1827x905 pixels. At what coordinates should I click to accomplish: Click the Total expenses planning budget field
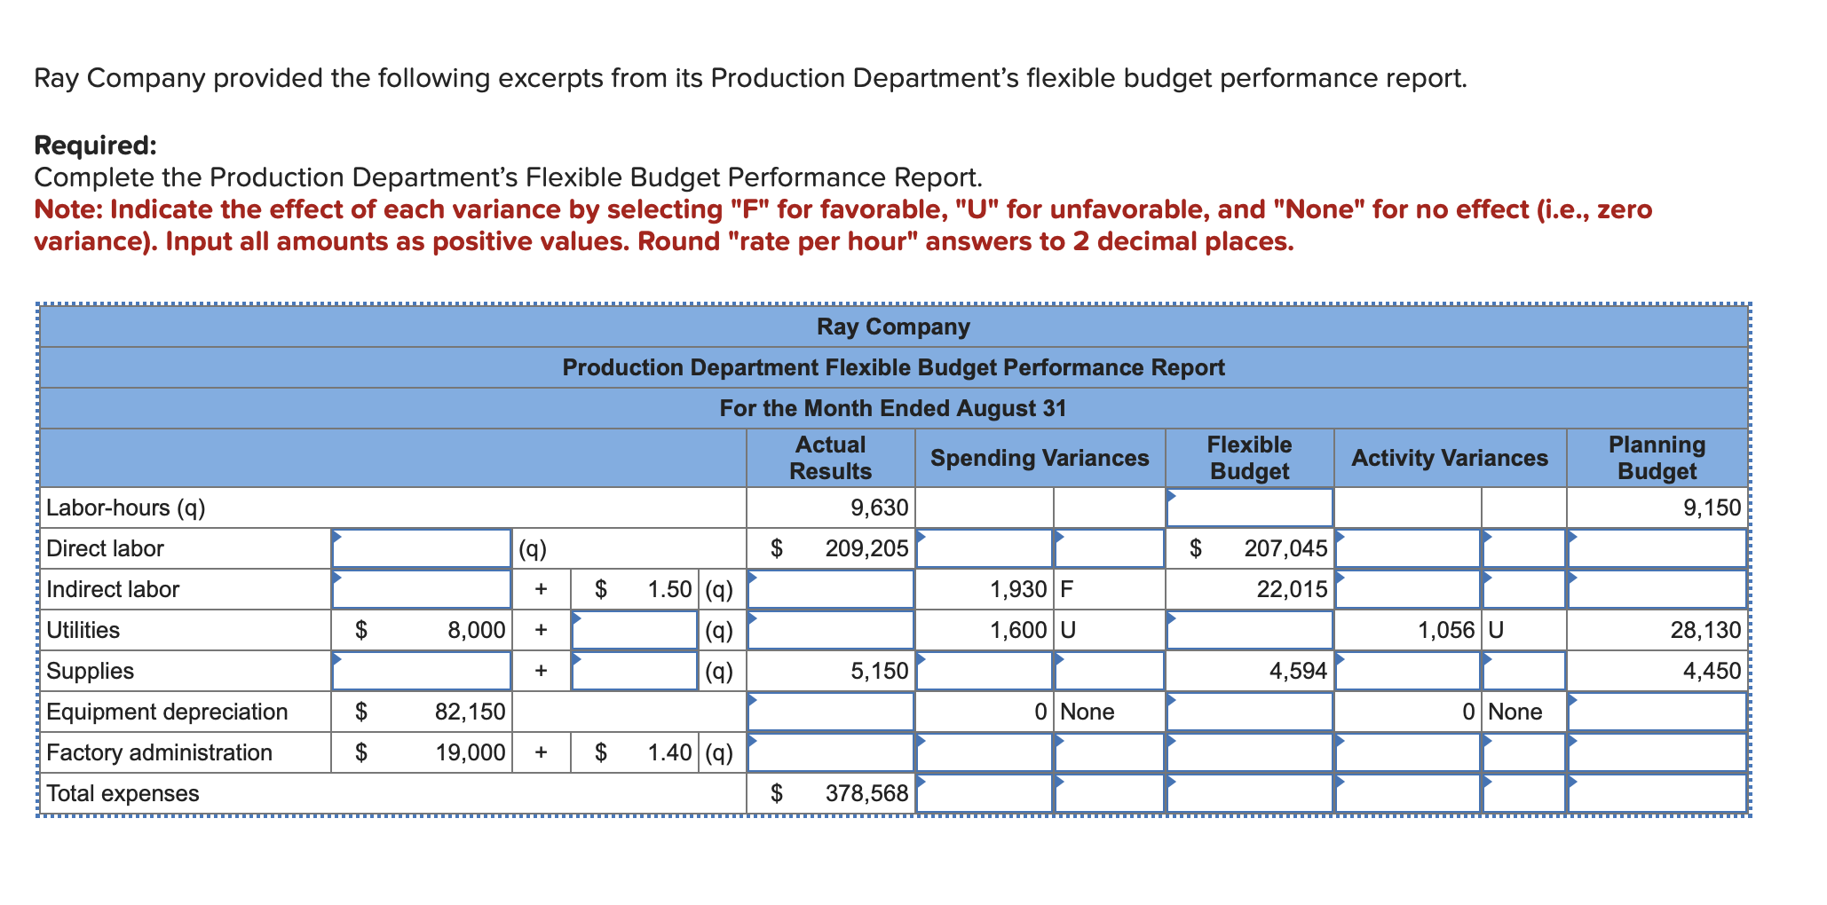(x=1656, y=792)
